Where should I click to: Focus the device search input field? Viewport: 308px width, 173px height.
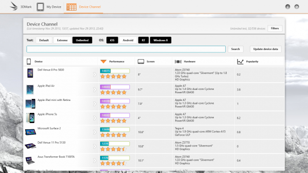[x=126, y=49]
